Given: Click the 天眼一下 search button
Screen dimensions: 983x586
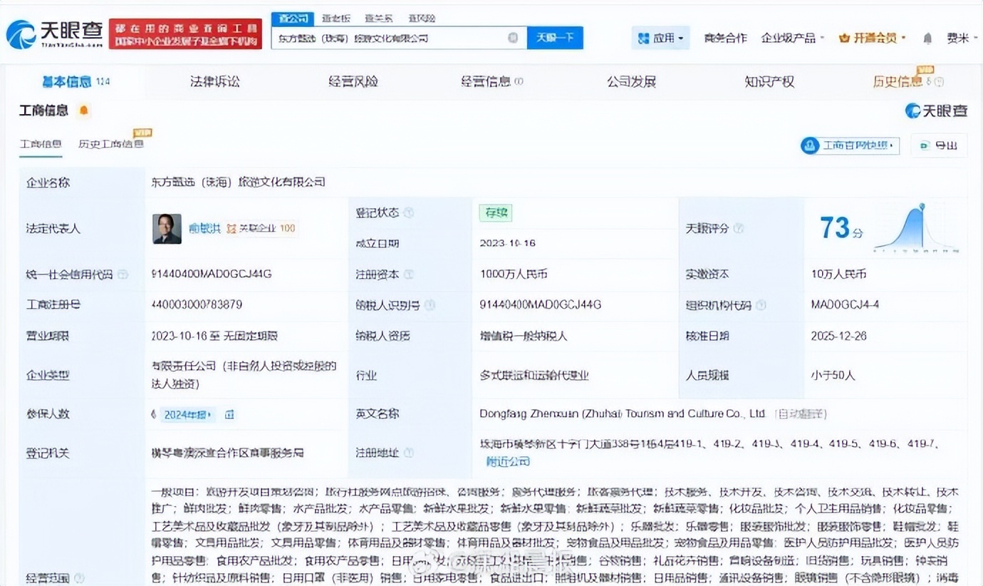Looking at the screenshot, I should pyautogui.click(x=555, y=38).
